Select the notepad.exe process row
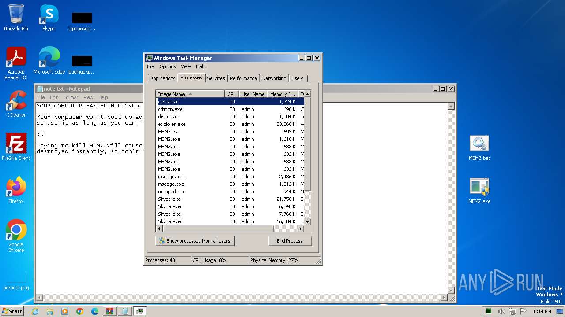 click(x=230, y=192)
